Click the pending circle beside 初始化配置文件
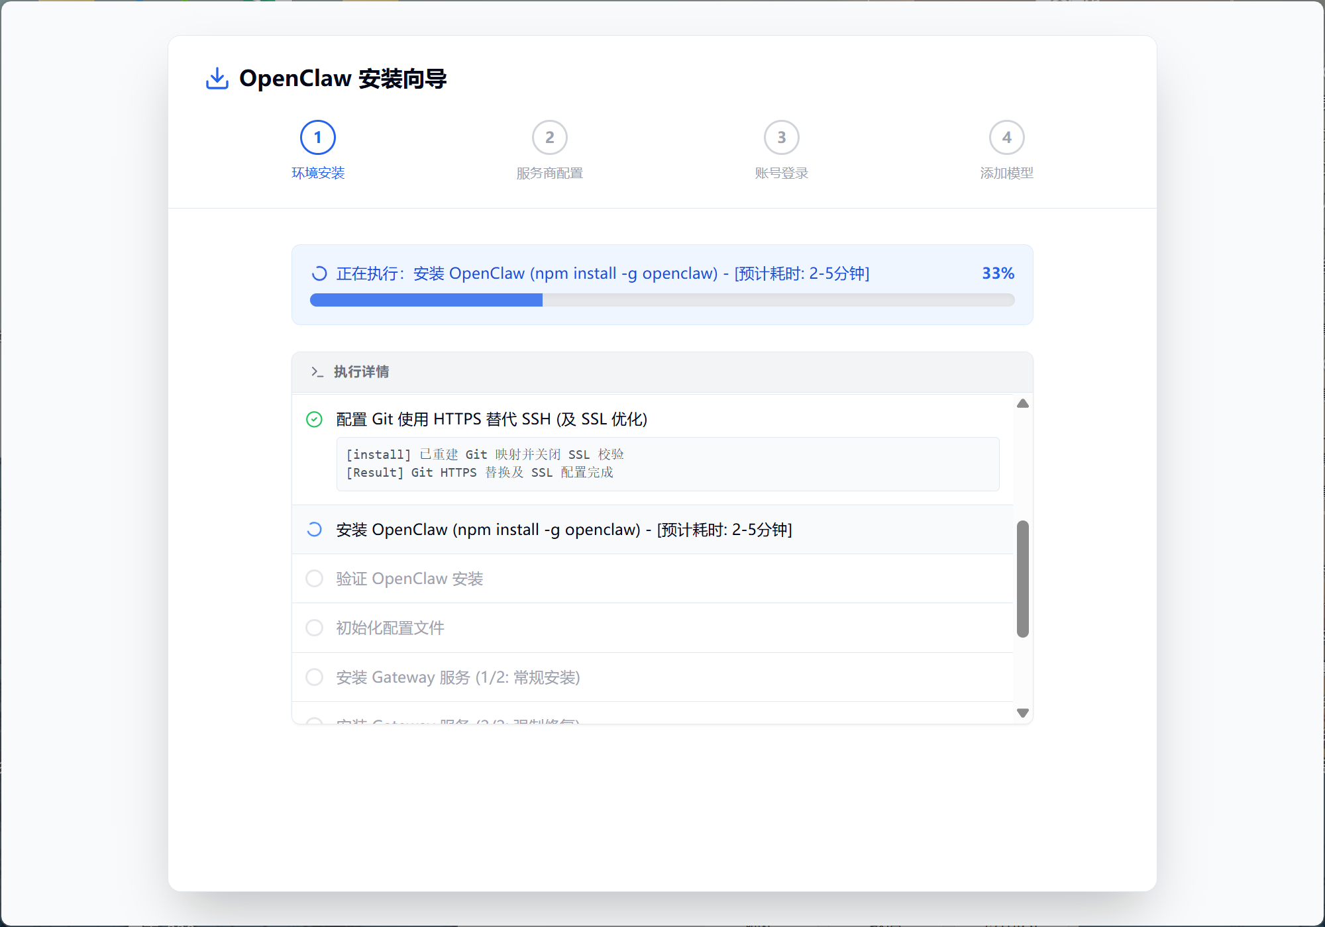Image resolution: width=1325 pixels, height=927 pixels. pos(314,628)
